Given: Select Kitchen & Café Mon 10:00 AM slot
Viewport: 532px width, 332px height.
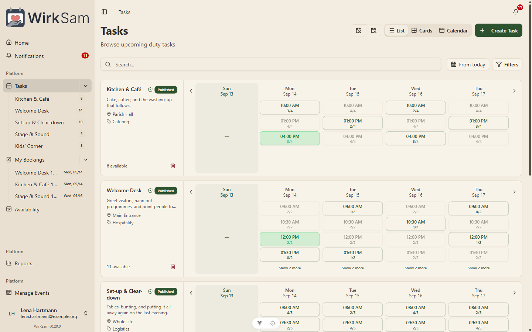Looking at the screenshot, I should pyautogui.click(x=290, y=108).
